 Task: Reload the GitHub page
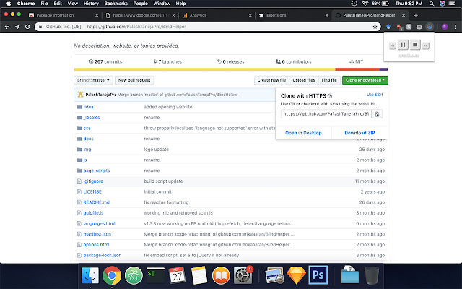pyautogui.click(x=27, y=27)
